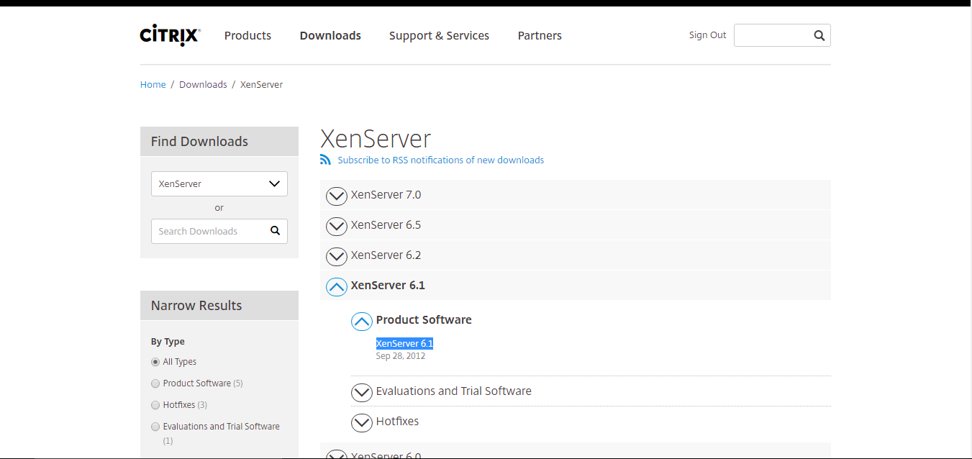Click the Find Downloads heading

pyautogui.click(x=199, y=142)
